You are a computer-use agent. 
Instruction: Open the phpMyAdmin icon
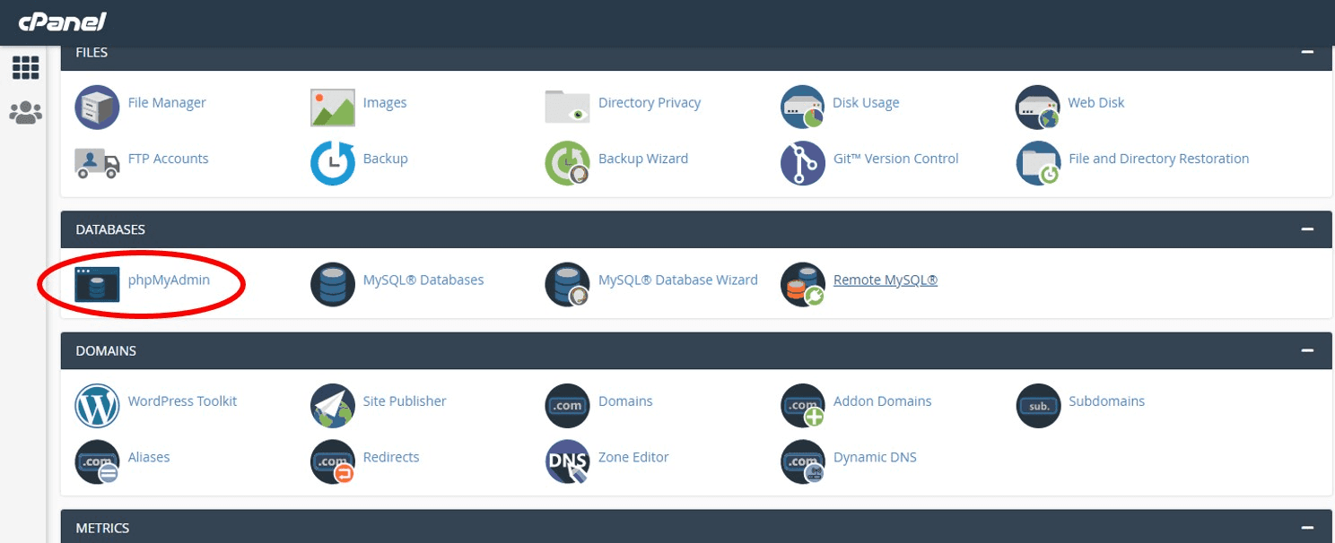pyautogui.click(x=97, y=284)
